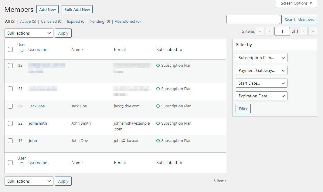Image resolution: width=323 pixels, height=192 pixels.
Task: Expand the Expiration Date filter dropdown
Action: pos(261,96)
